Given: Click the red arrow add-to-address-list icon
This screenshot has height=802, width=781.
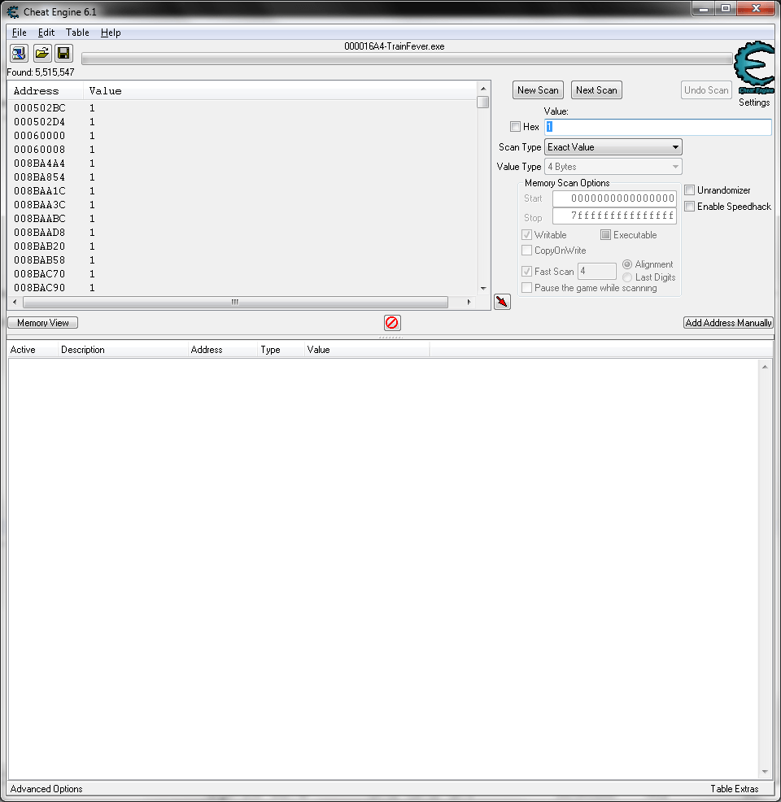Looking at the screenshot, I should [x=502, y=302].
